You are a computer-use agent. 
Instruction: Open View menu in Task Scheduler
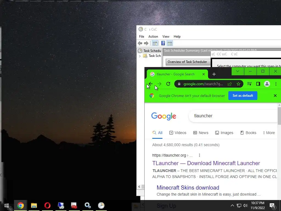coord(166,37)
